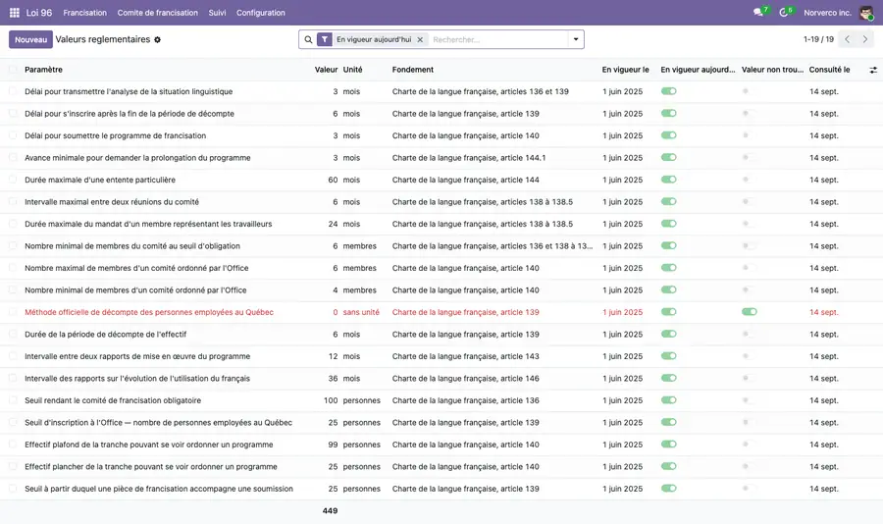Sort by the Paramètre column header
This screenshot has width=883, height=524.
click(x=43, y=70)
